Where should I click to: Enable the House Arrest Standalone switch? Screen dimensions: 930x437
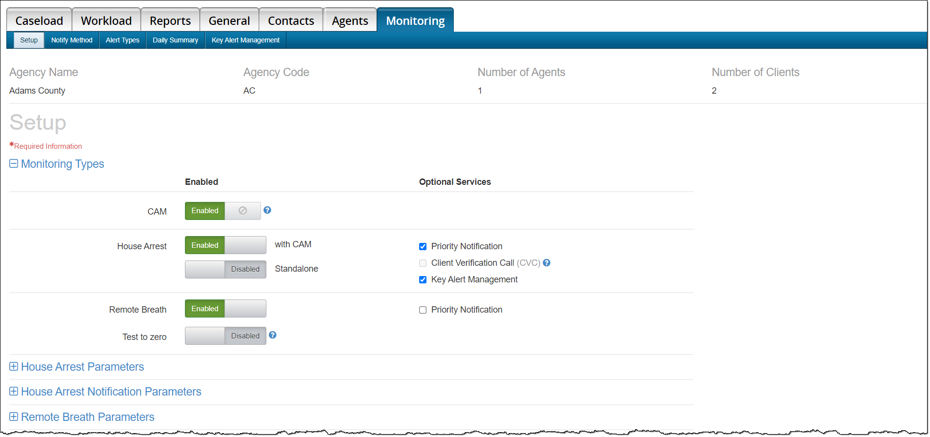[x=225, y=269]
